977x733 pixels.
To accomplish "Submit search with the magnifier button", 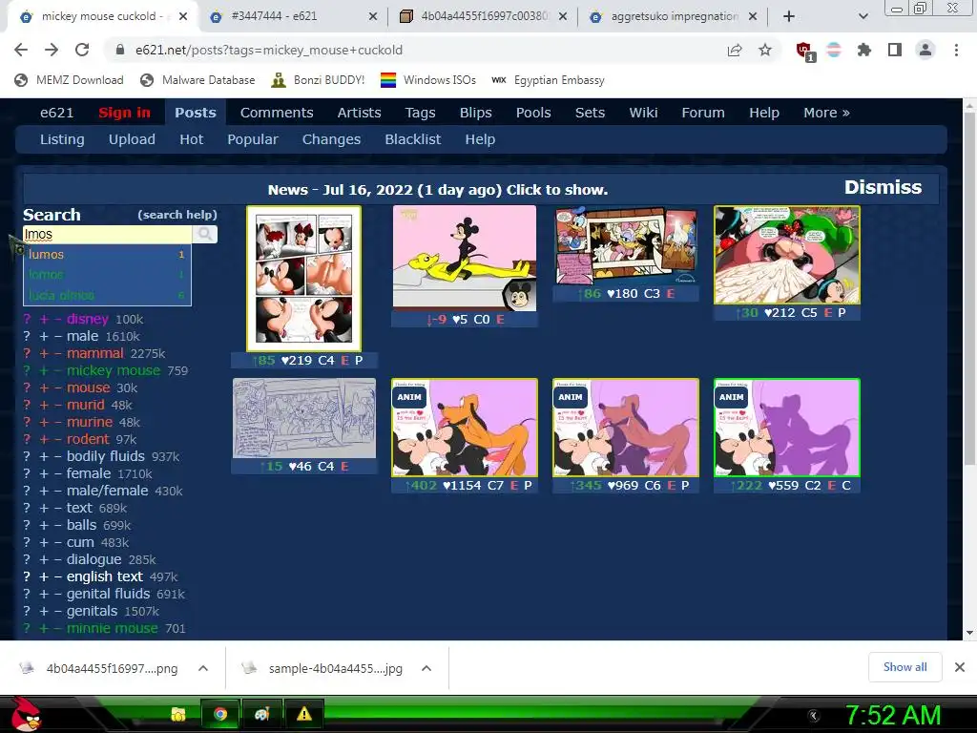I will pyautogui.click(x=204, y=234).
